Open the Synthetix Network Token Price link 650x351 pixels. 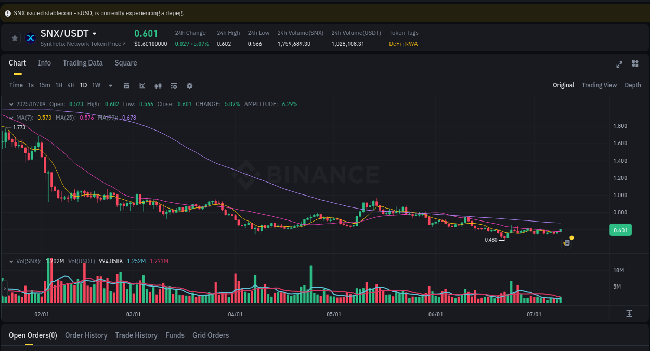[x=81, y=44]
